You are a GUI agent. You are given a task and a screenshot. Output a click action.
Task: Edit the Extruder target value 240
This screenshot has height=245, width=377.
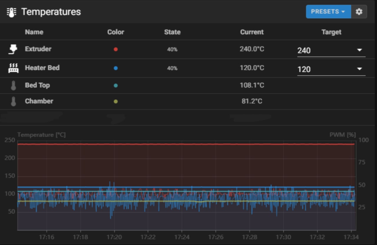[304, 51]
